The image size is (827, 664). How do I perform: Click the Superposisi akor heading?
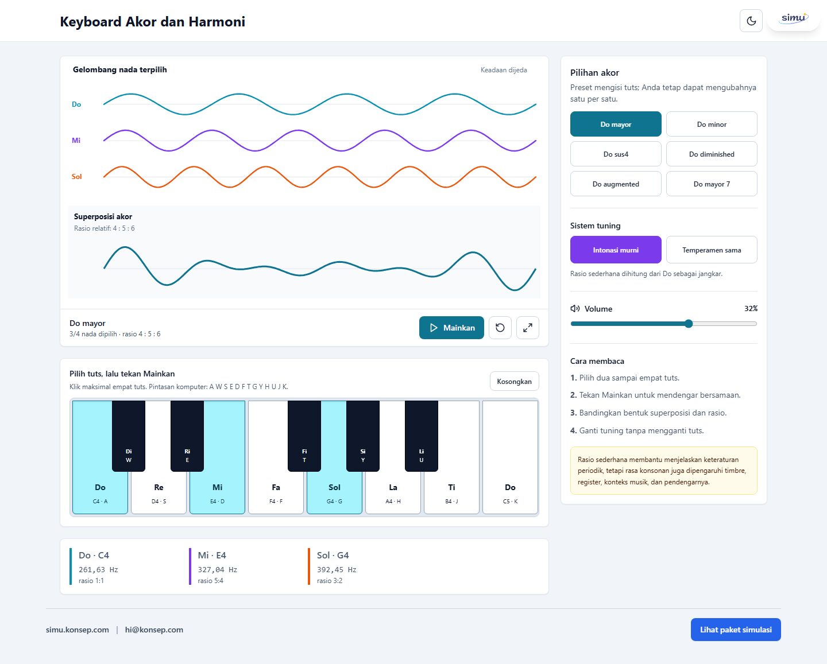(103, 216)
